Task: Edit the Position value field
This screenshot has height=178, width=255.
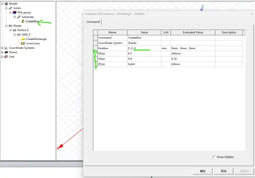Action: coord(144,48)
